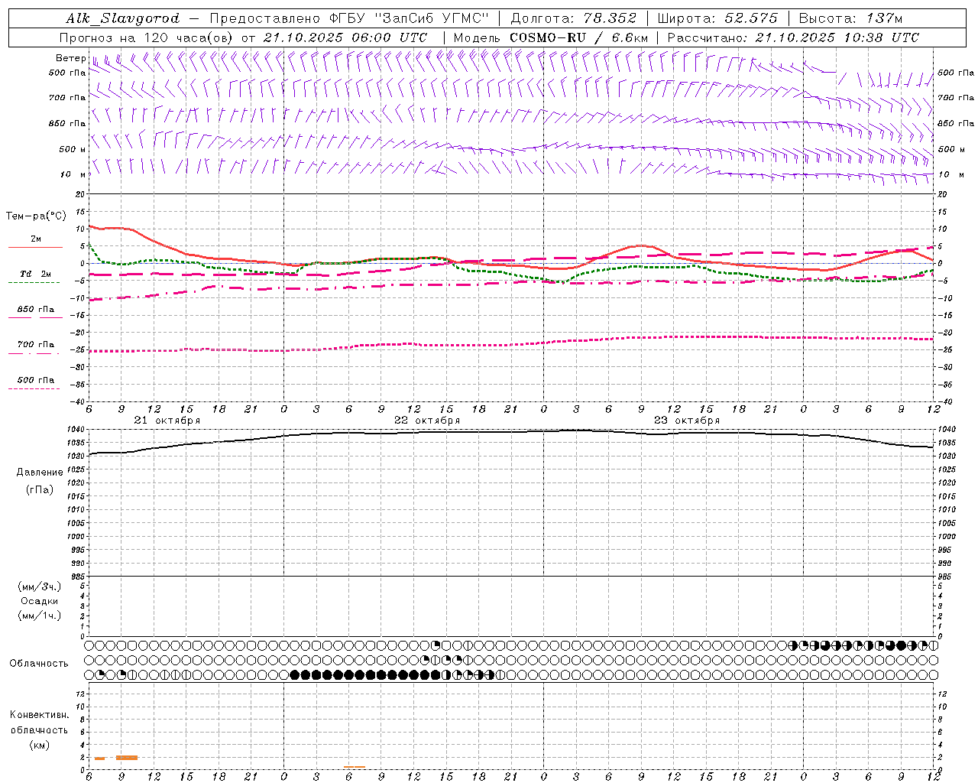The image size is (978, 783).
Task: Click the Конвективн. облачность panel label
Action: 39,729
